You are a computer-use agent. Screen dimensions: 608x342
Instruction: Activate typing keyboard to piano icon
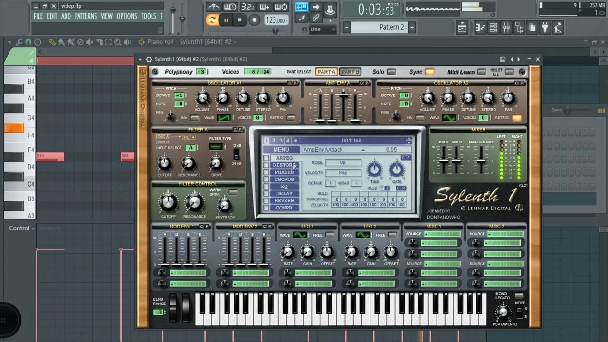[x=301, y=7]
